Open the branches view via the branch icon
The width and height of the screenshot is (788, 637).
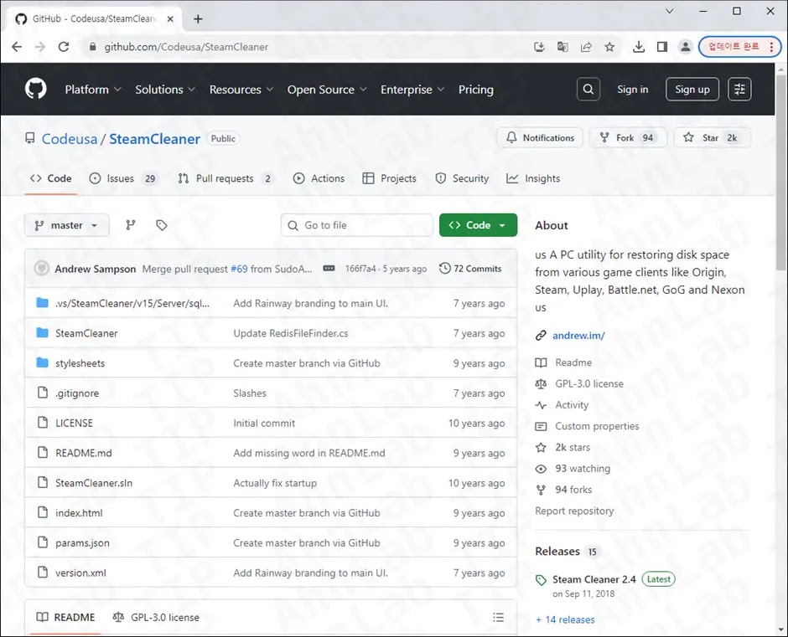[130, 224]
